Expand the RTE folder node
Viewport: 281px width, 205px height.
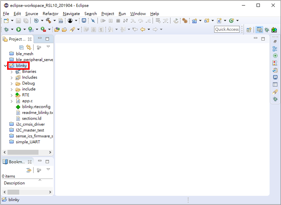tap(11, 95)
